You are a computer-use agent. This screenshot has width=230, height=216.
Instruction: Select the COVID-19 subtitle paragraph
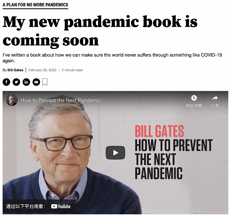pyautogui.click(x=112, y=58)
